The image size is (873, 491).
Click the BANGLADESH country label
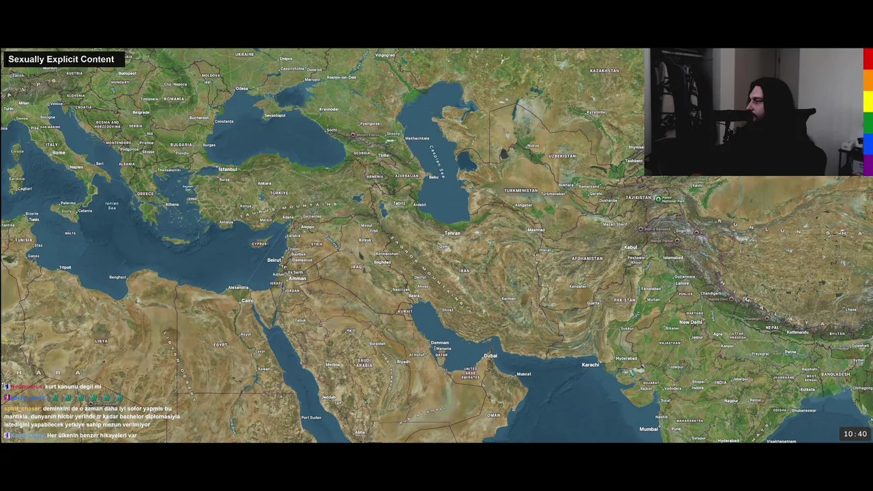click(x=835, y=374)
